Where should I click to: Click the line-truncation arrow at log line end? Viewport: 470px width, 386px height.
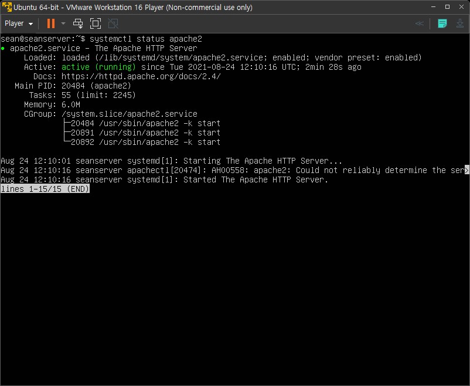(466, 170)
